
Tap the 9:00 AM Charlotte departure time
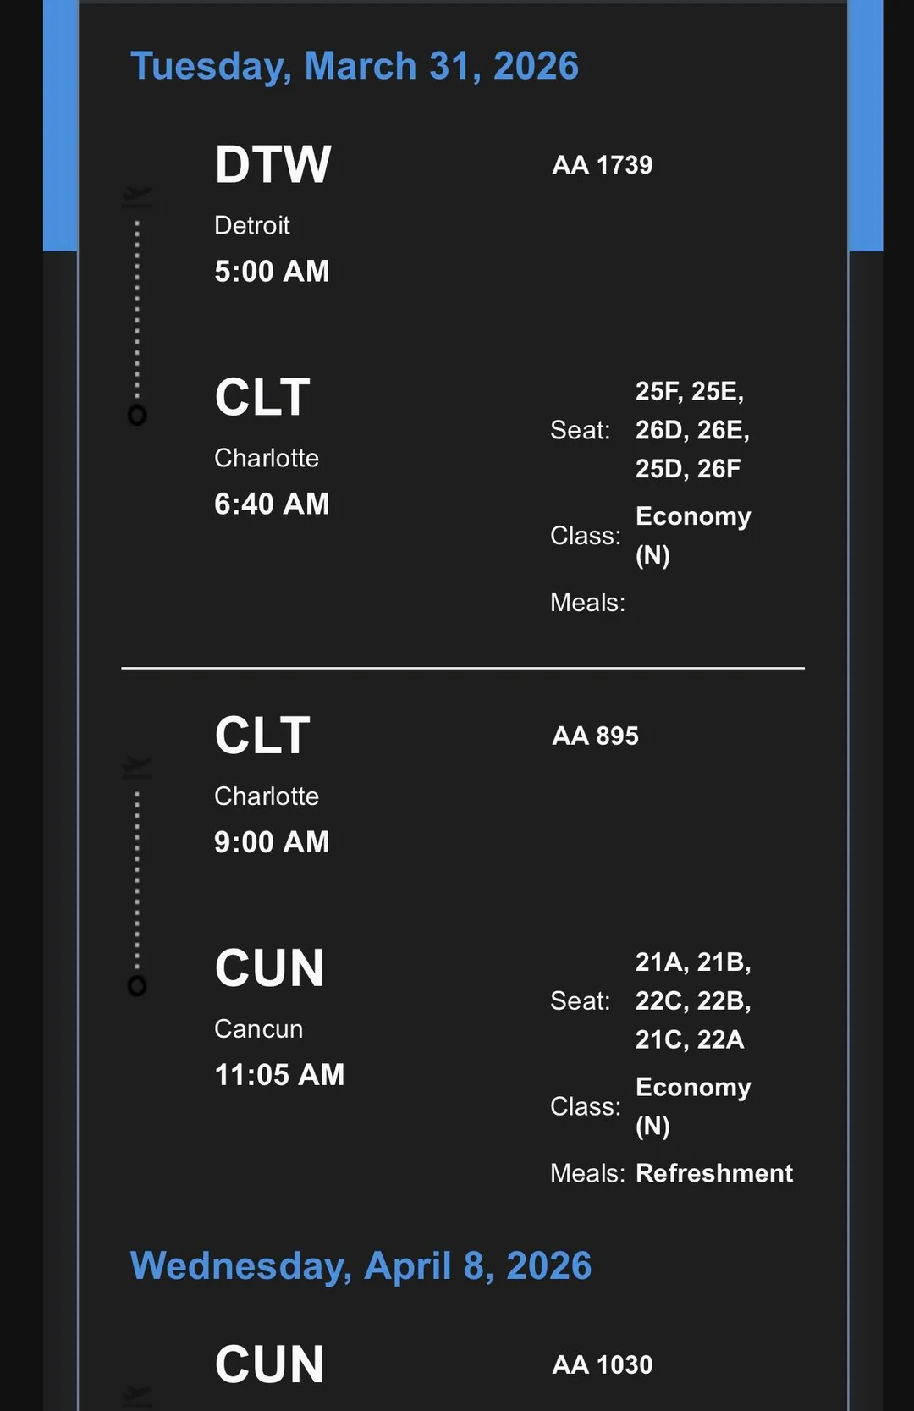click(x=272, y=841)
